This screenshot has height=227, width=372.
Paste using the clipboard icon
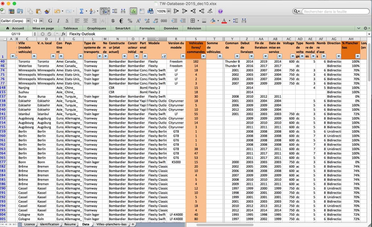pos(39,11)
